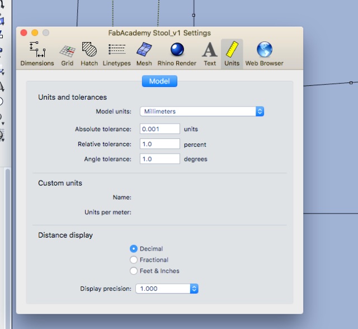Click the 'Custom units' heading
This screenshot has width=358, height=329.
tap(60, 183)
